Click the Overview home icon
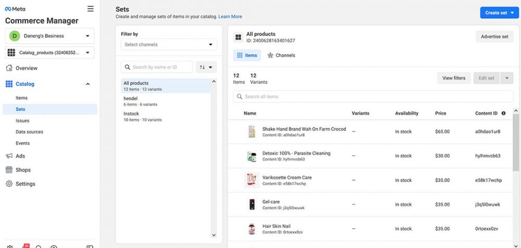This screenshot has height=248, width=521. [9, 68]
